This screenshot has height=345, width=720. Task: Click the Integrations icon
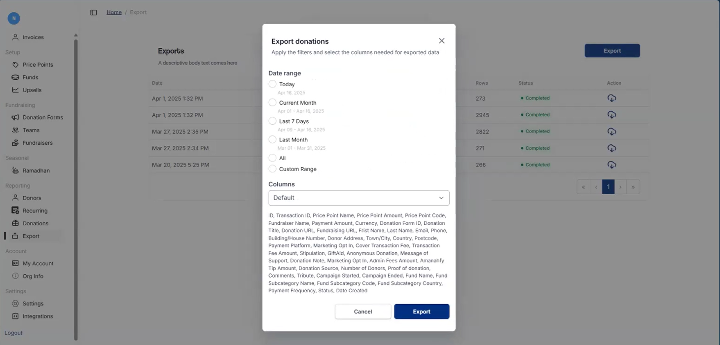pyautogui.click(x=15, y=316)
